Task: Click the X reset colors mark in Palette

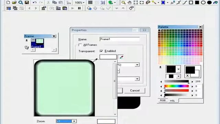Action: point(187,76)
